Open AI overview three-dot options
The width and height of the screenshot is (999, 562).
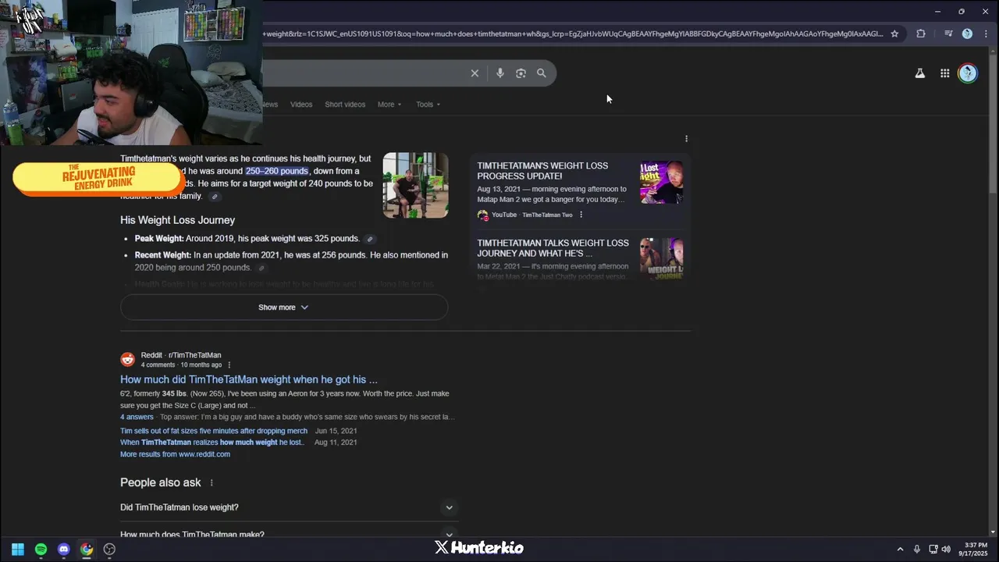(687, 139)
